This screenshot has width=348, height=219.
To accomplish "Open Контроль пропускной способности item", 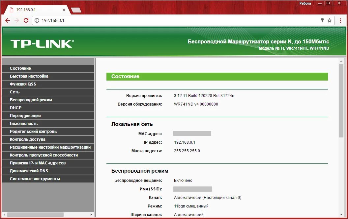I will tap(48, 155).
